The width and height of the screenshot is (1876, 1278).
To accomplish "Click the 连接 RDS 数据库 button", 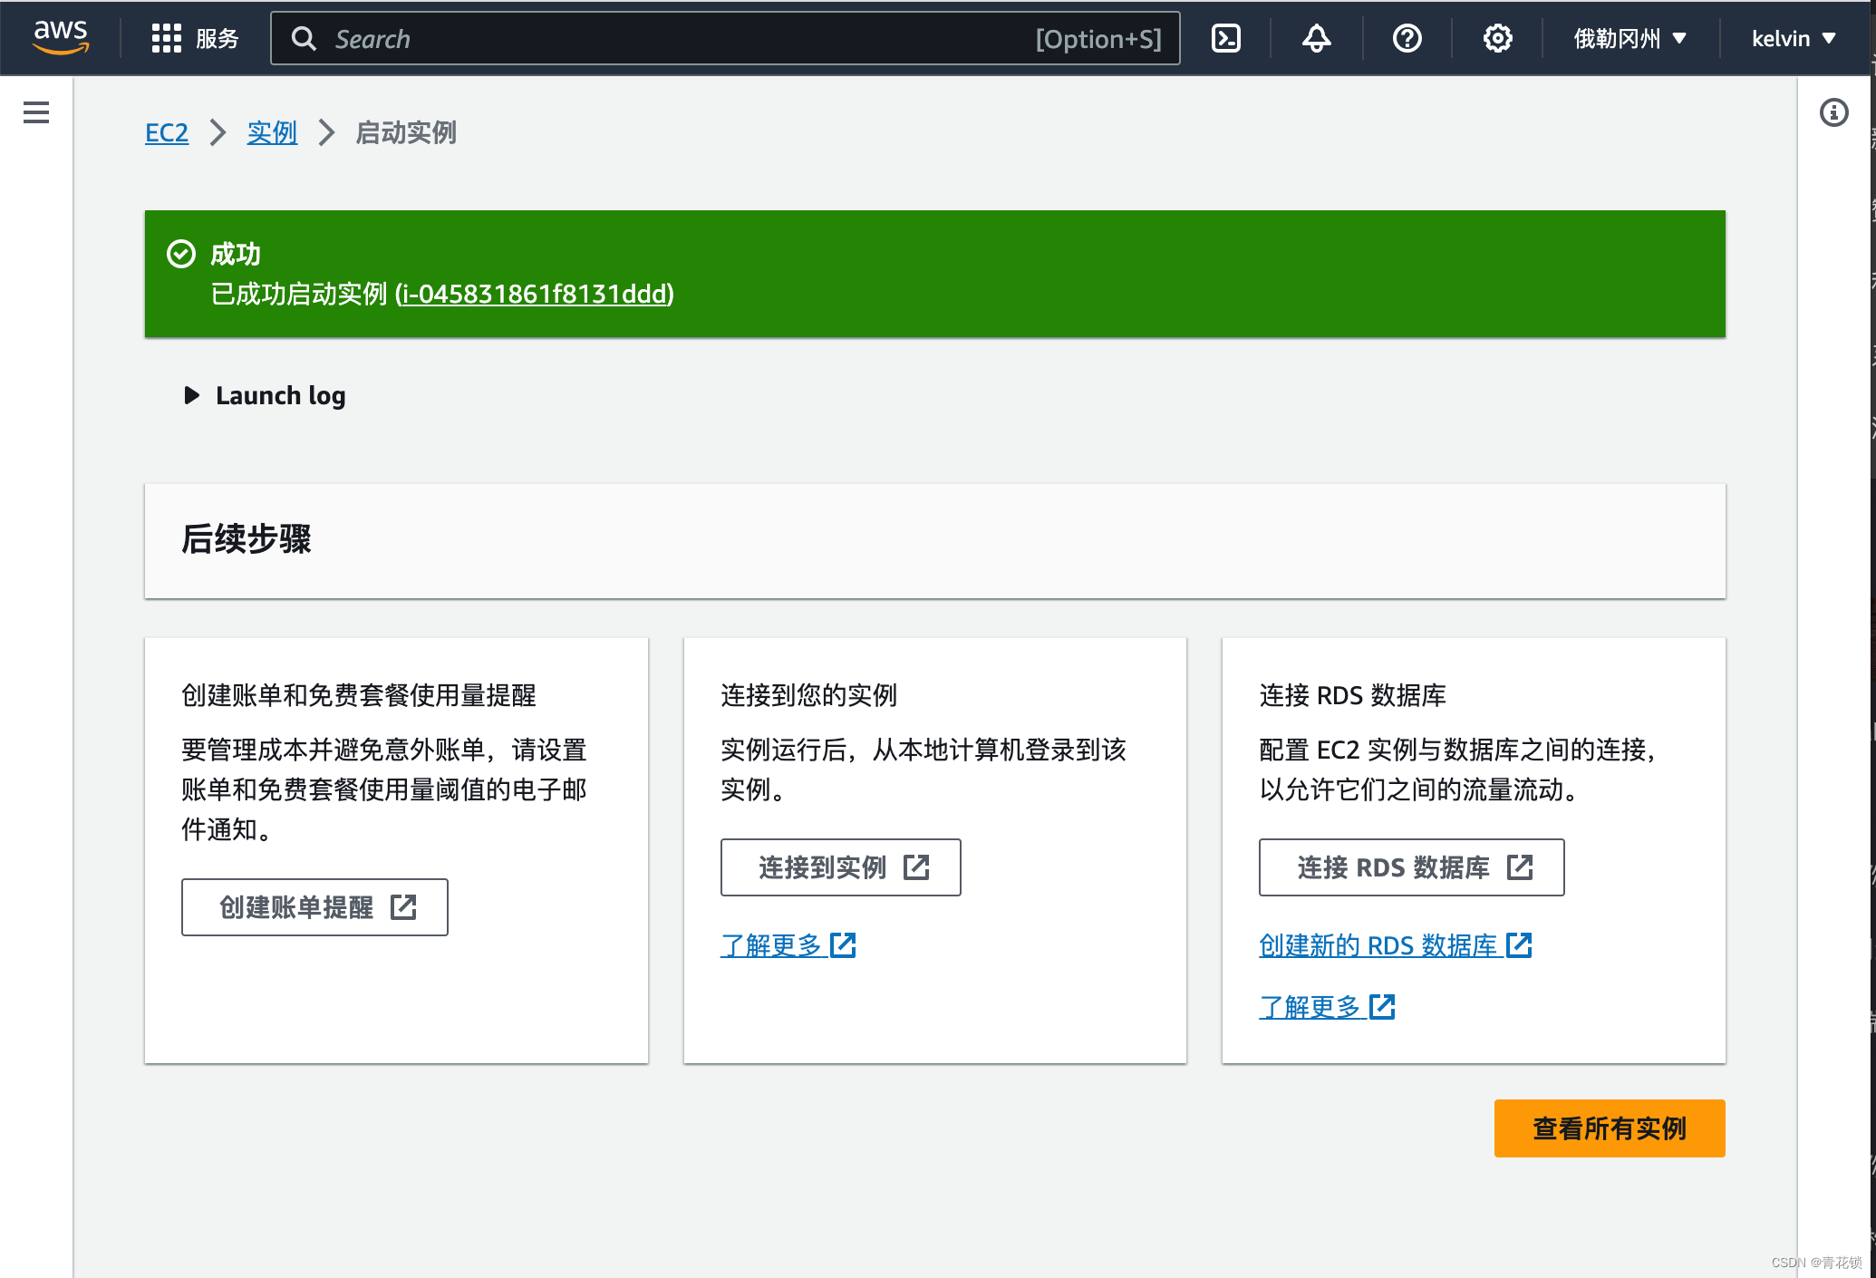I will [1412, 867].
